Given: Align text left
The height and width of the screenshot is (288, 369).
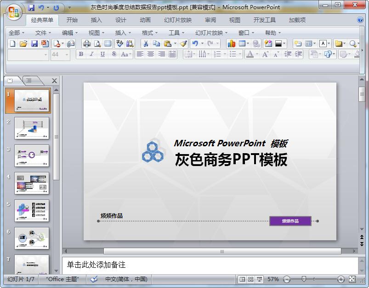Looking at the screenshot, I should [x=140, y=54].
